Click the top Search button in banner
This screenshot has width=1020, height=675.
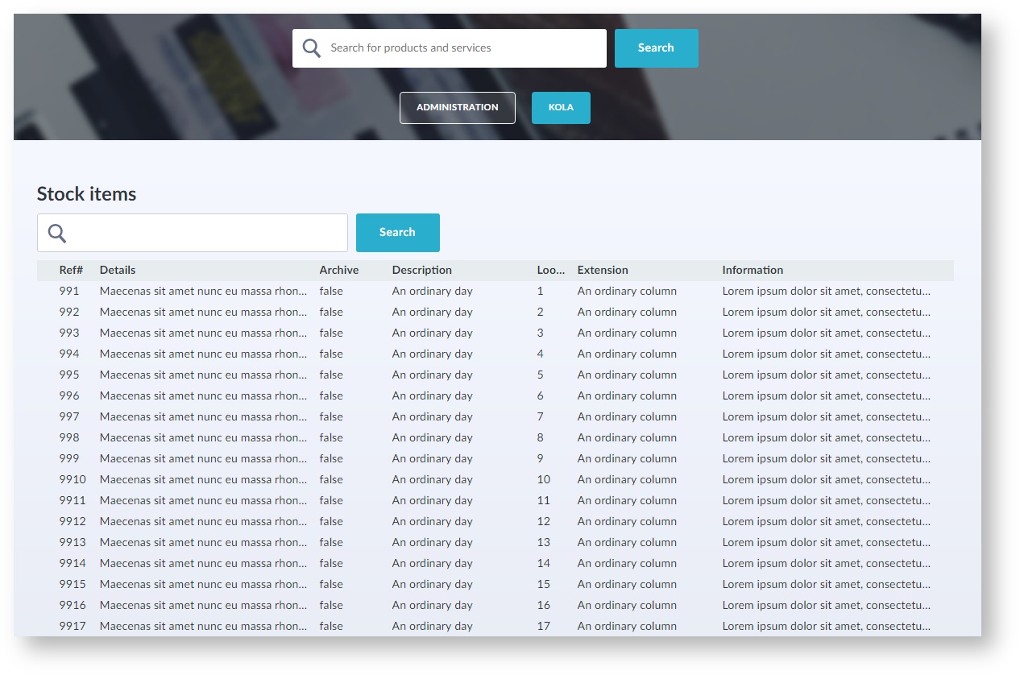(x=656, y=48)
